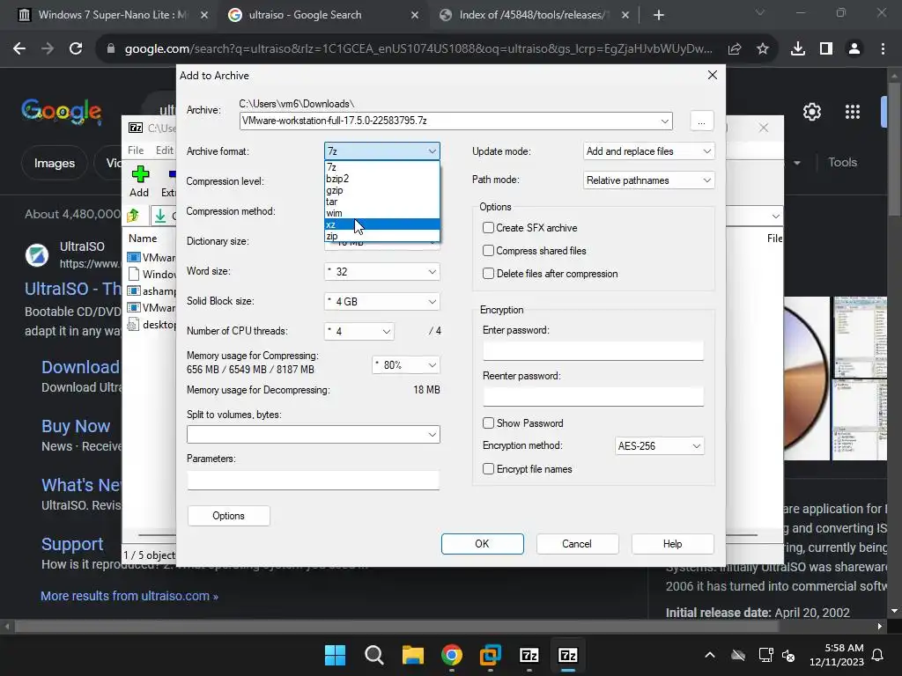Open taskbar Search icon
Image resolution: width=902 pixels, height=676 pixels.
(373, 655)
